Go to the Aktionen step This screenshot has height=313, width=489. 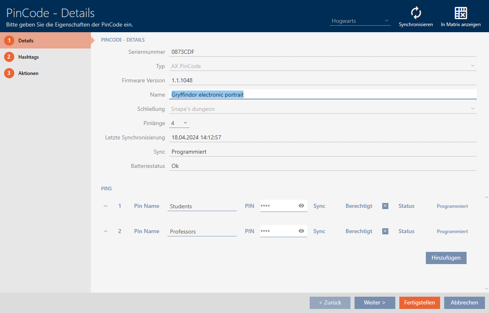pos(28,73)
